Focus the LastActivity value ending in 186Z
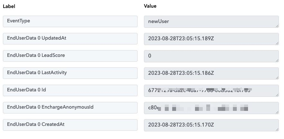The height and width of the screenshot is (139, 284). pyautogui.click(x=211, y=73)
